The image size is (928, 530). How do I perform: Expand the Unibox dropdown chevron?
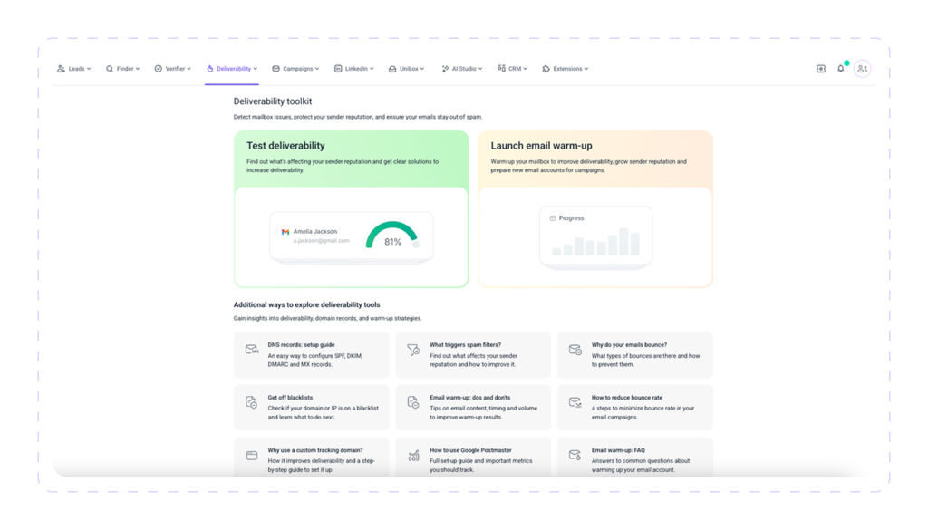click(422, 69)
